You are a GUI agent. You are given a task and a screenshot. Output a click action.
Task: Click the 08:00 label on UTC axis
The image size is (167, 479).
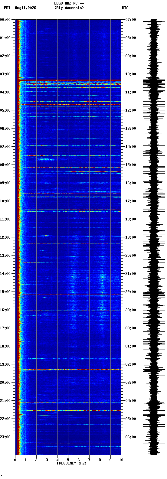131,38
